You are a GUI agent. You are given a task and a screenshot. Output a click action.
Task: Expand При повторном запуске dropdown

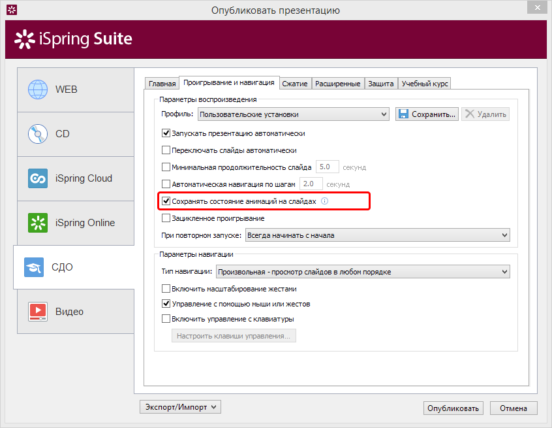377,235
